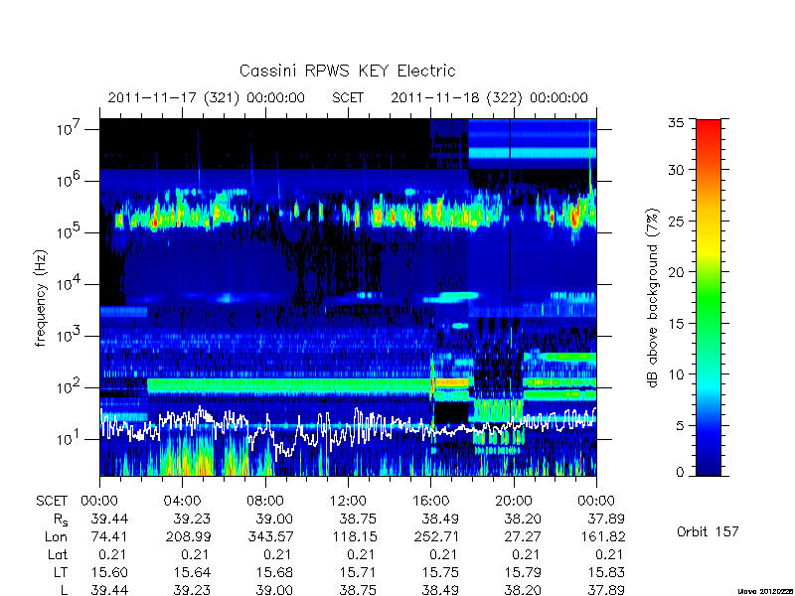Click the Lon value 27.27
This screenshot has width=795, height=596.
click(x=526, y=536)
